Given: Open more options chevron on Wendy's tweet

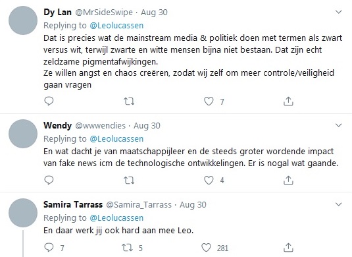Looking at the screenshot, I should (x=338, y=125).
